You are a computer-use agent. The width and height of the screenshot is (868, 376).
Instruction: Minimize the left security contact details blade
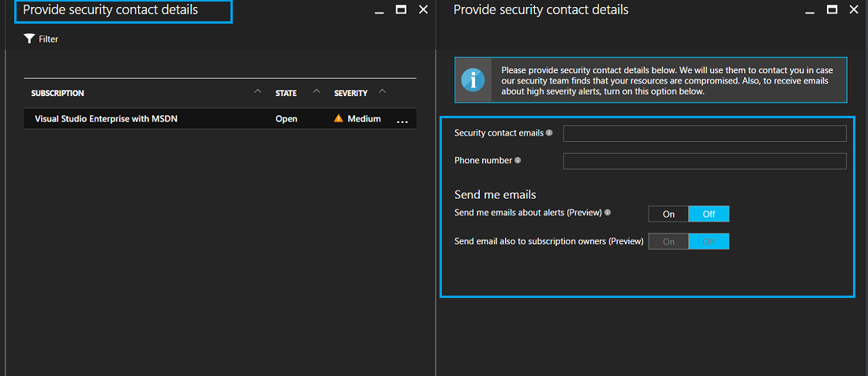click(x=380, y=10)
